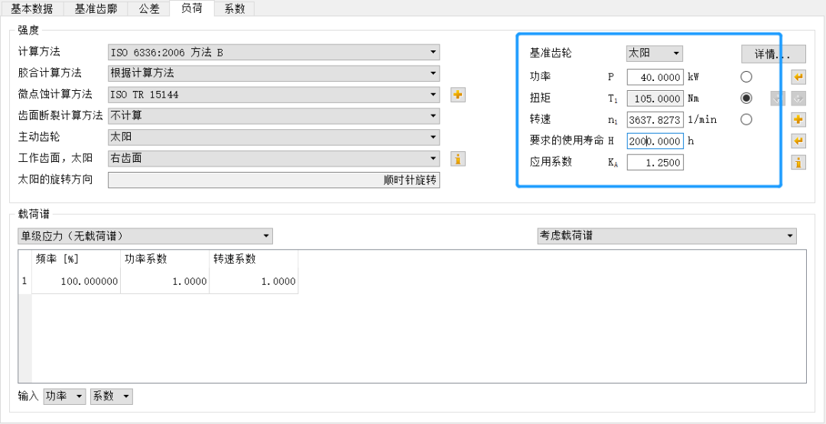Click 频率 [%] column header
The width and height of the screenshot is (826, 424).
(x=76, y=259)
